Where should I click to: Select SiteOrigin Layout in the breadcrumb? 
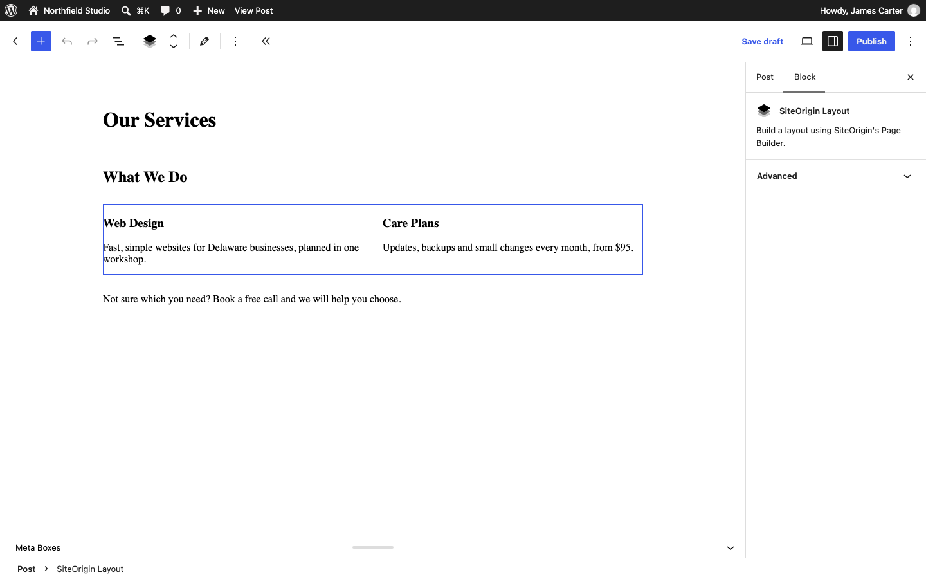[90, 569]
